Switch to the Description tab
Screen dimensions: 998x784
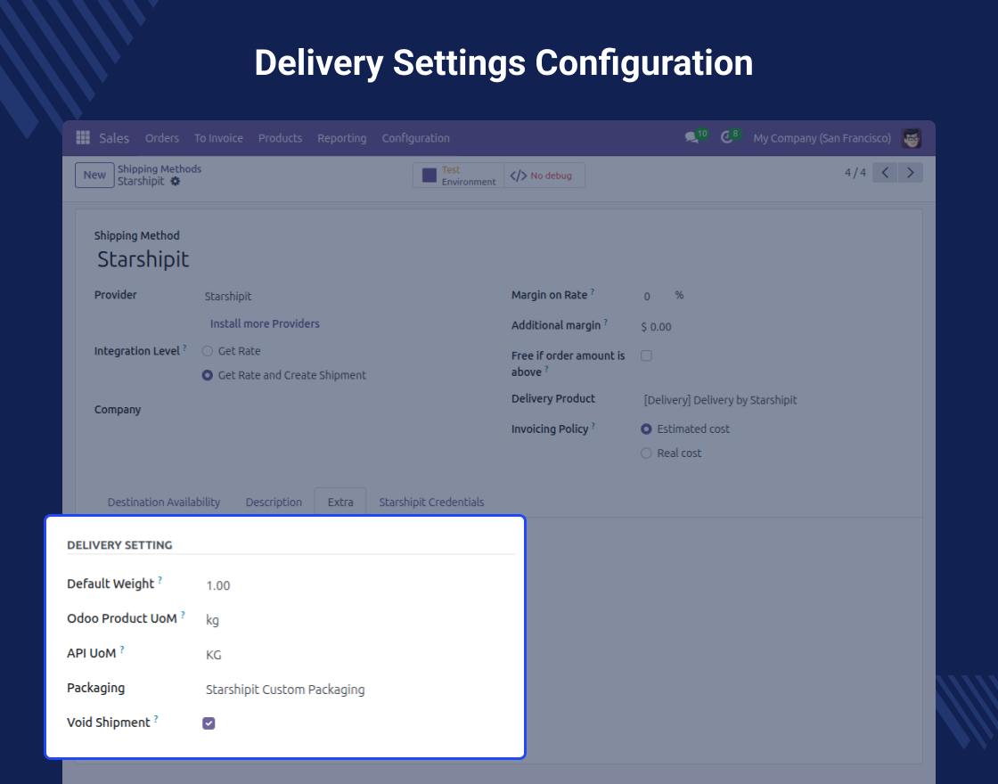(x=274, y=502)
